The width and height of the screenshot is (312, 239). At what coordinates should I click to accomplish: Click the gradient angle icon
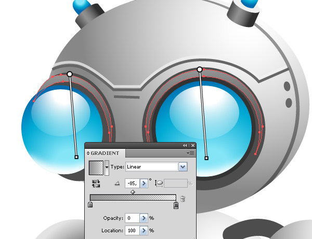coord(117,184)
